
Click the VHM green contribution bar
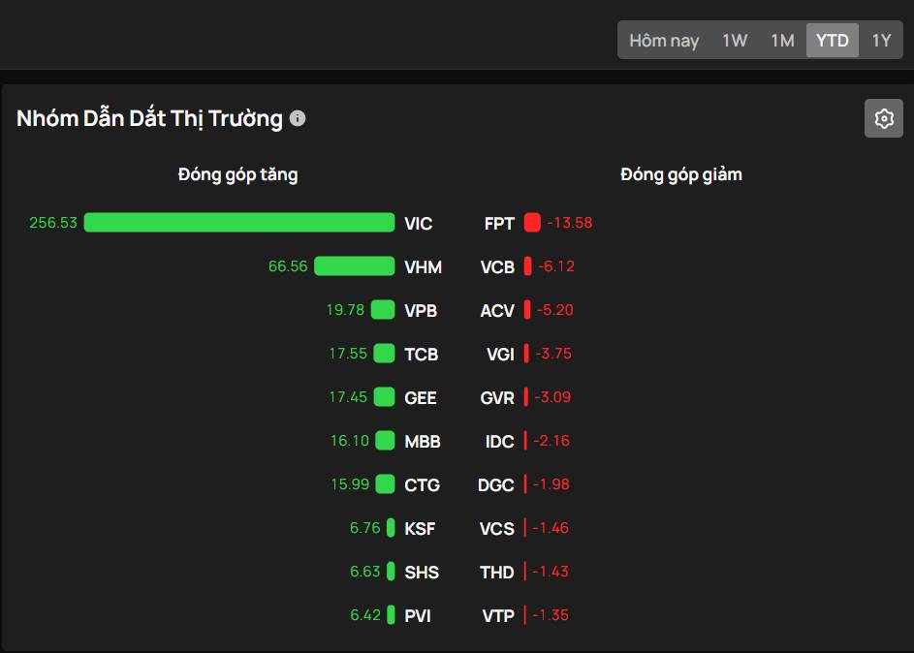tap(354, 266)
